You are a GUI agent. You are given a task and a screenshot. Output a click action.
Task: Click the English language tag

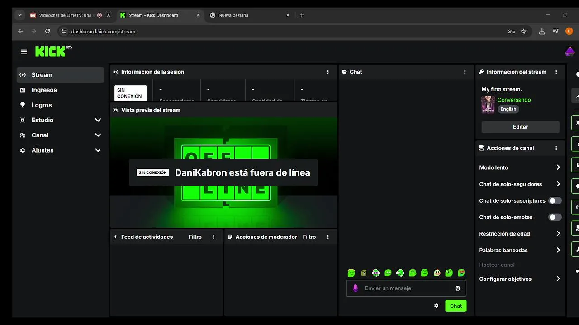[508, 109]
